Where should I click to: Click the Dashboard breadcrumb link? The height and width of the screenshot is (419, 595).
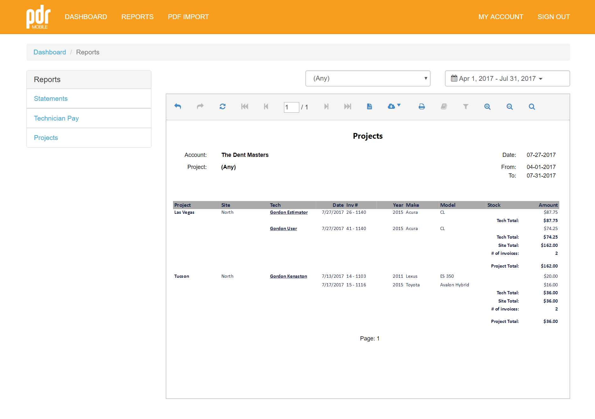point(50,52)
